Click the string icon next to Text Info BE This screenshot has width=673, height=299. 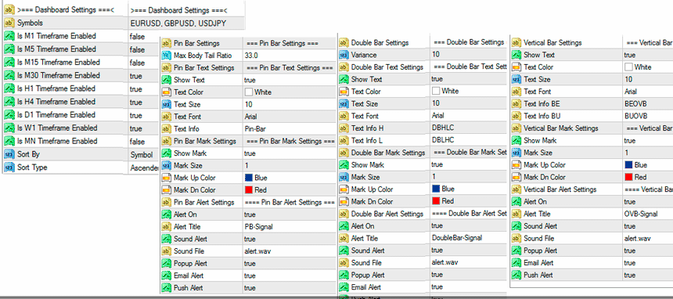[516, 104]
